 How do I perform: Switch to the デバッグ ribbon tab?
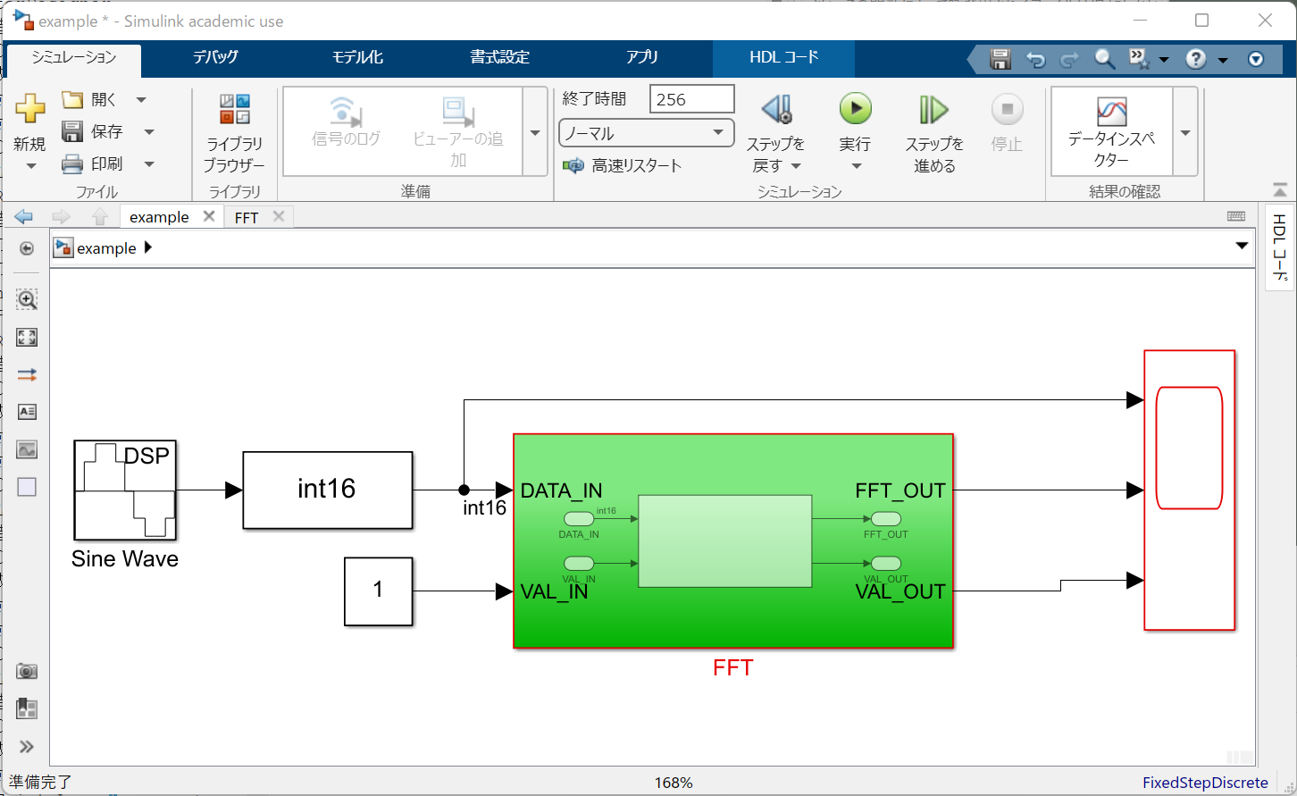click(215, 57)
